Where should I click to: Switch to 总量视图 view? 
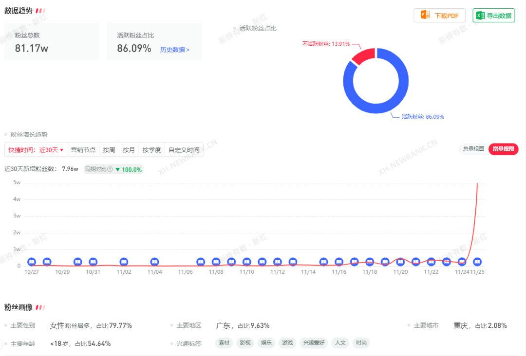click(473, 149)
